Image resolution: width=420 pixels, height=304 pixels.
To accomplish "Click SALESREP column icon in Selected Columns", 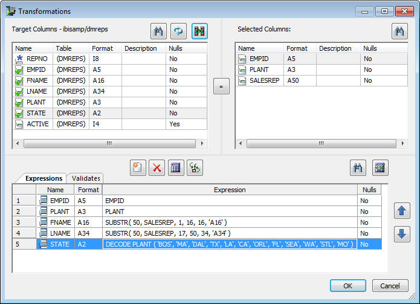I will pos(242,80).
